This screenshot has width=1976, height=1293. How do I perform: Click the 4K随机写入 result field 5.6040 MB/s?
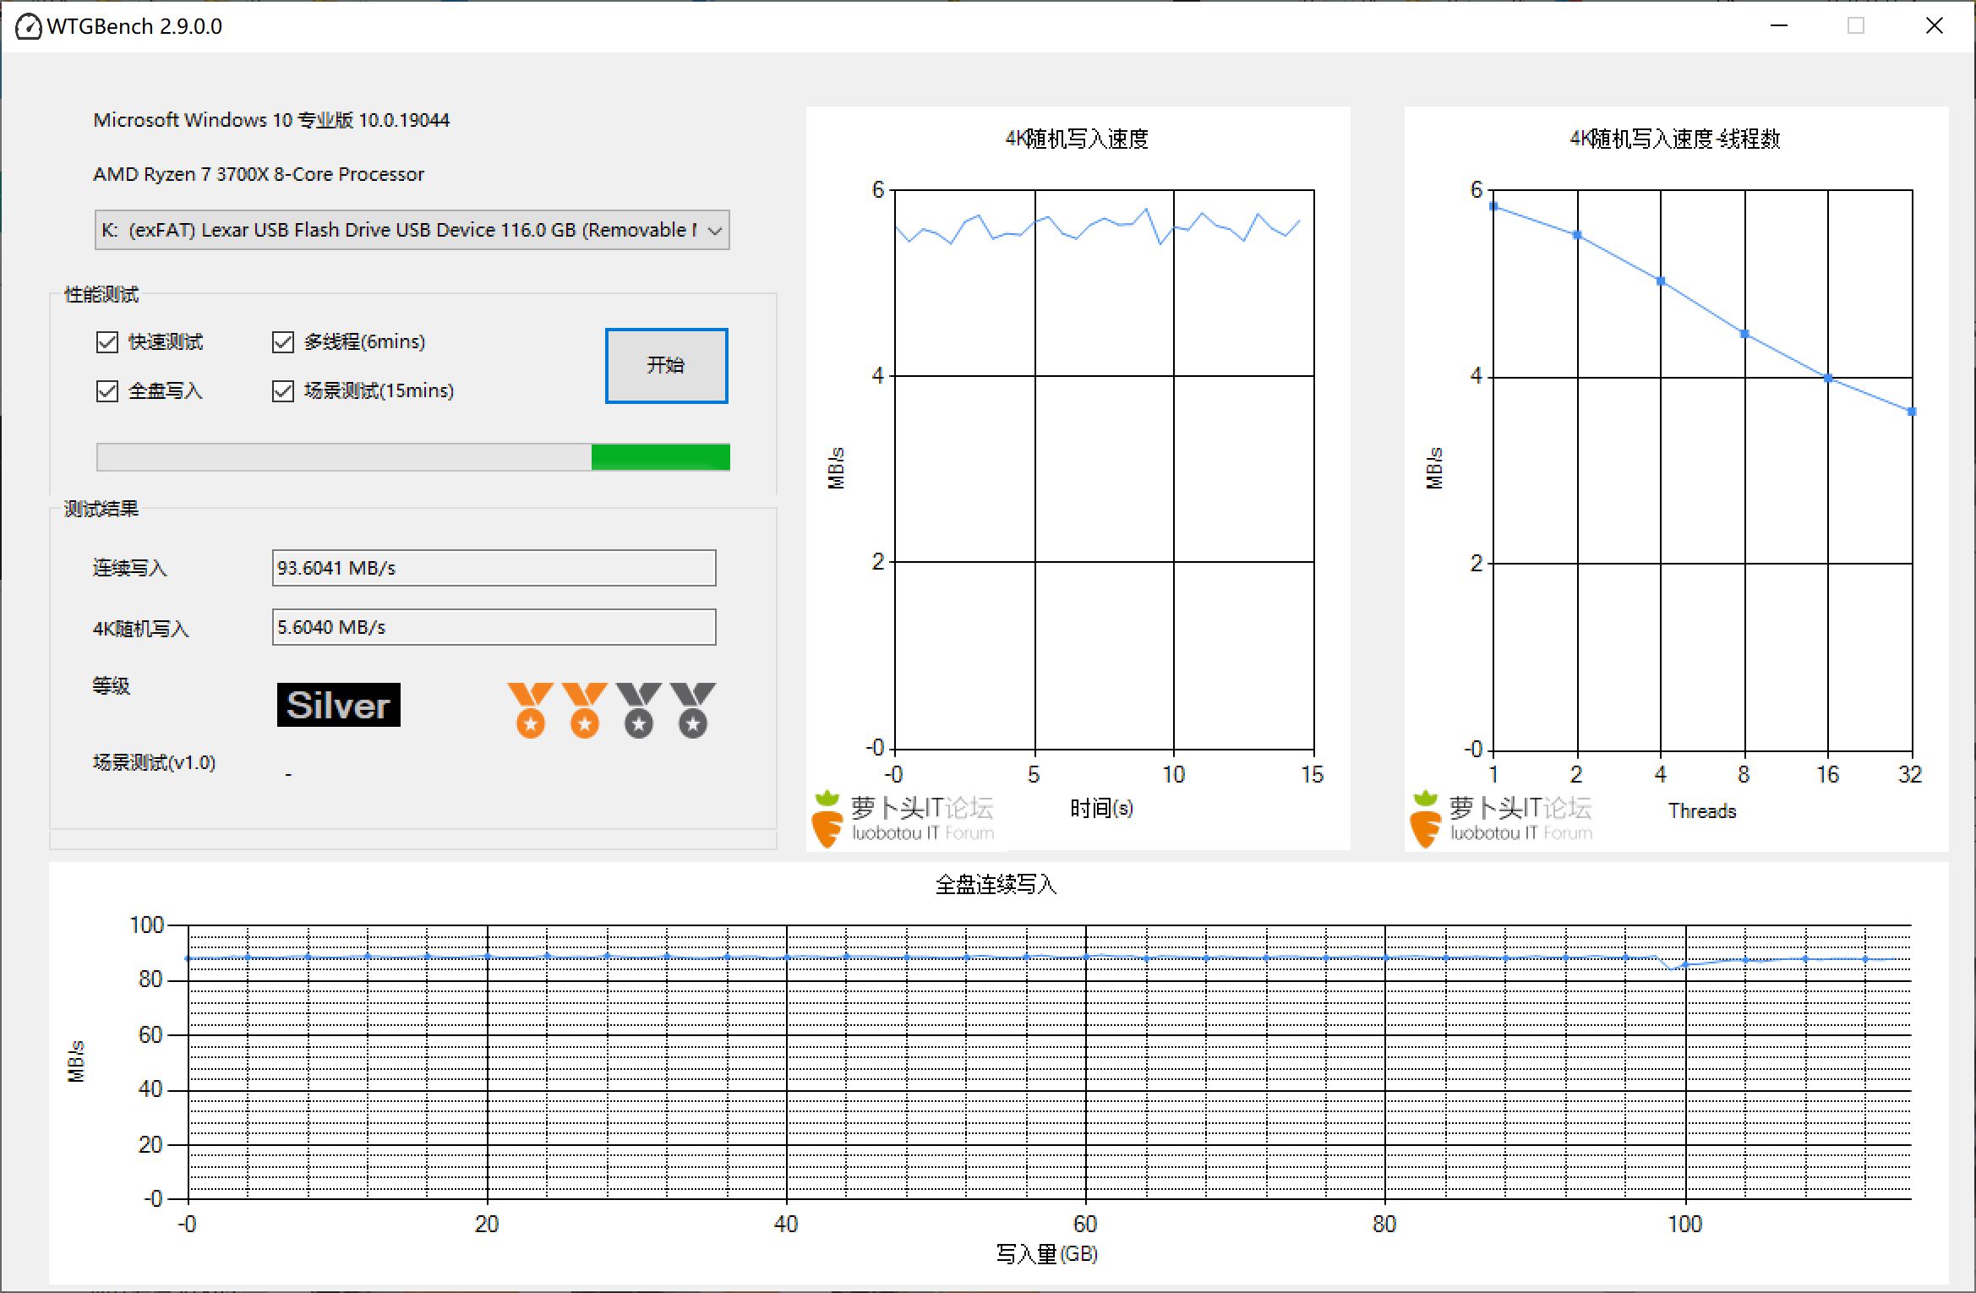(x=494, y=627)
